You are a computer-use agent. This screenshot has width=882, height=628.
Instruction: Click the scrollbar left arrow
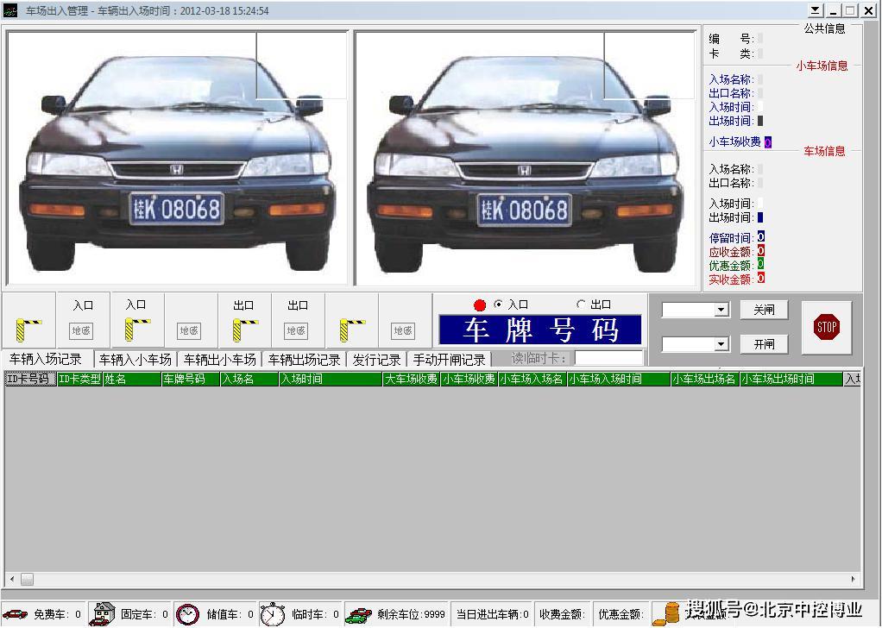12,579
